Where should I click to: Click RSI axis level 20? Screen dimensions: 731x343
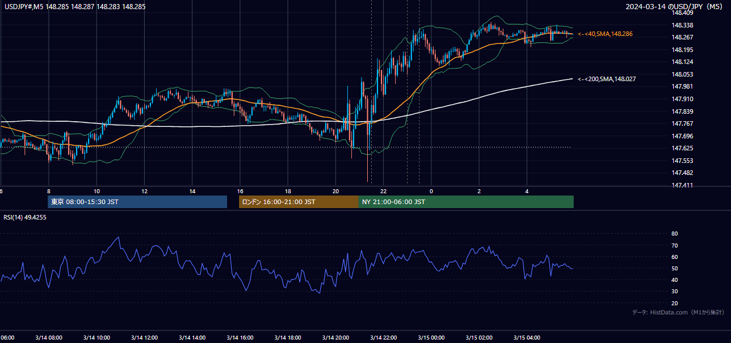tap(675, 303)
